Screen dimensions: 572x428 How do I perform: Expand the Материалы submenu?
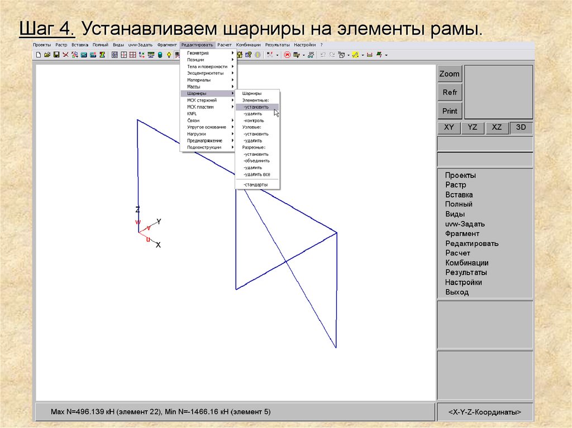[208, 80]
